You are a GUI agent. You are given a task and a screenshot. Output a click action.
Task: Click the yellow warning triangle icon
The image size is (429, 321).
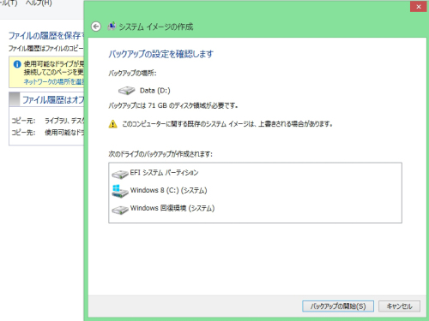tap(113, 124)
